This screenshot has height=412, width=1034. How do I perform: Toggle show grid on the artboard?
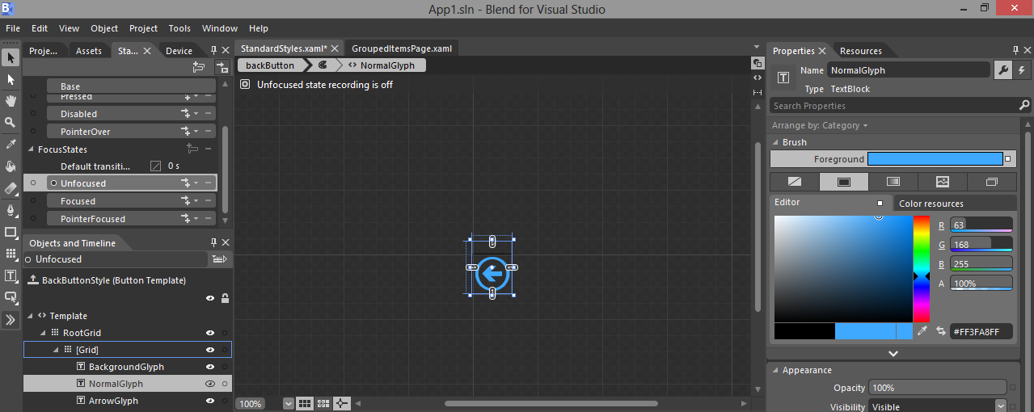coord(305,403)
